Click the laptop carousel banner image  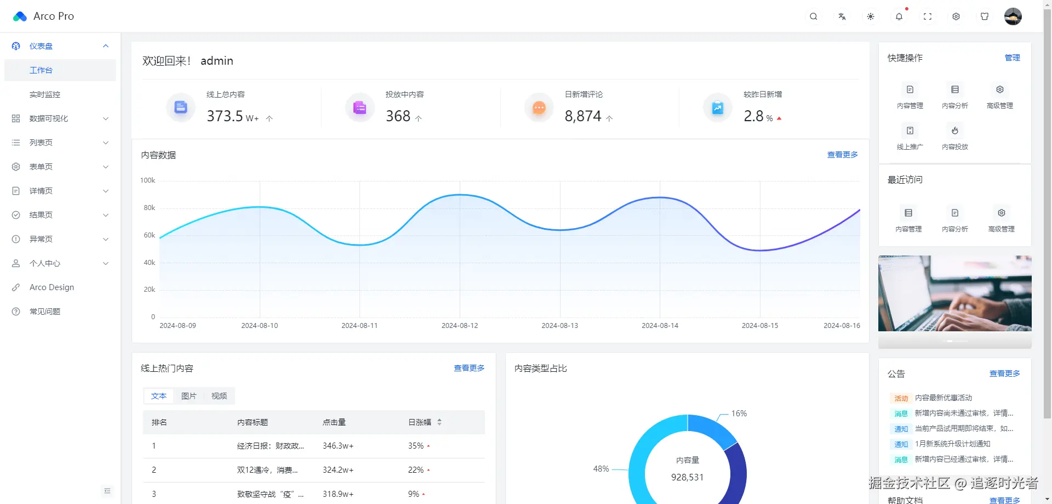coord(954,293)
